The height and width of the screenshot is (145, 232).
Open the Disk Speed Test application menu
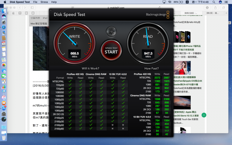tap(20, 2)
